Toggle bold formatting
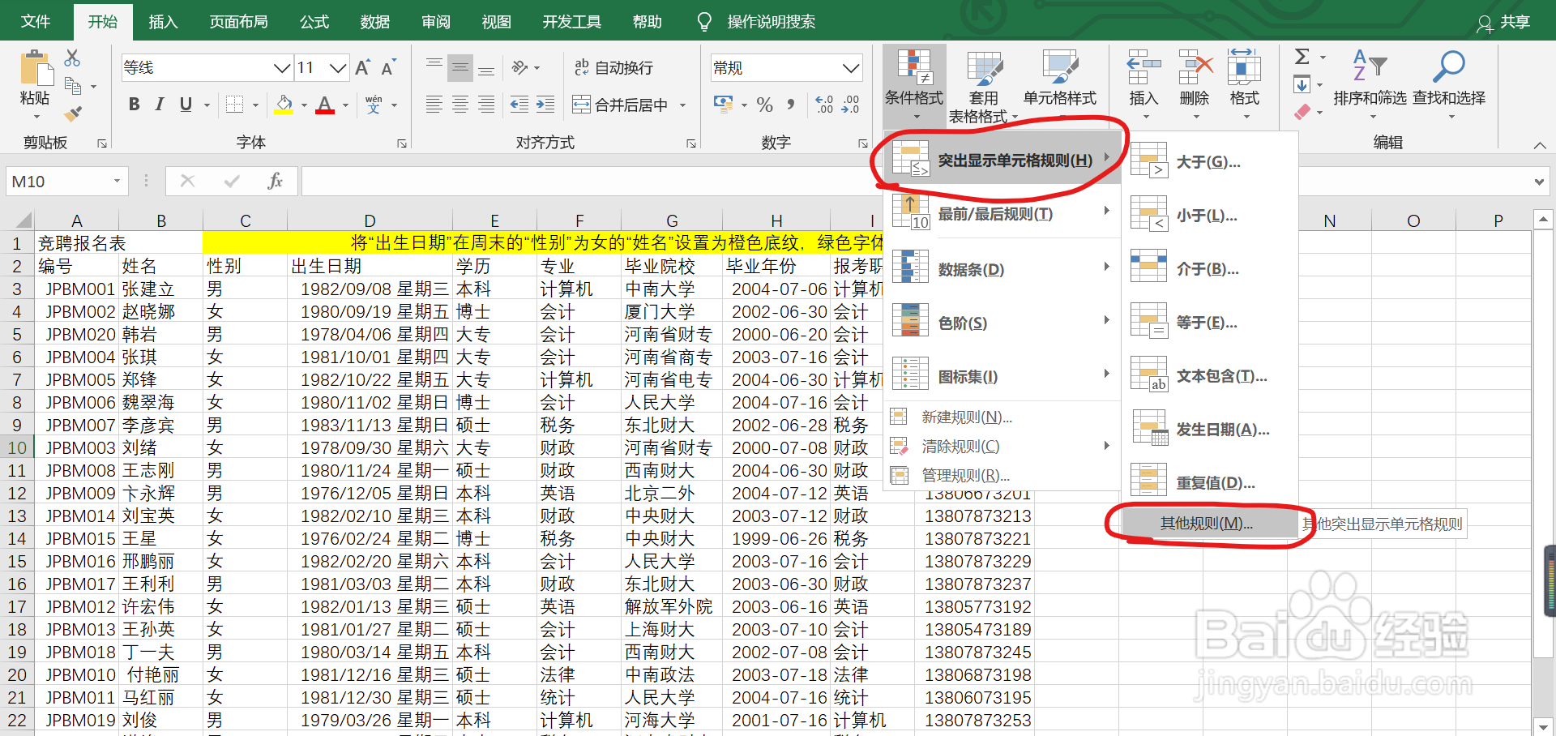The image size is (1556, 736). (x=134, y=105)
